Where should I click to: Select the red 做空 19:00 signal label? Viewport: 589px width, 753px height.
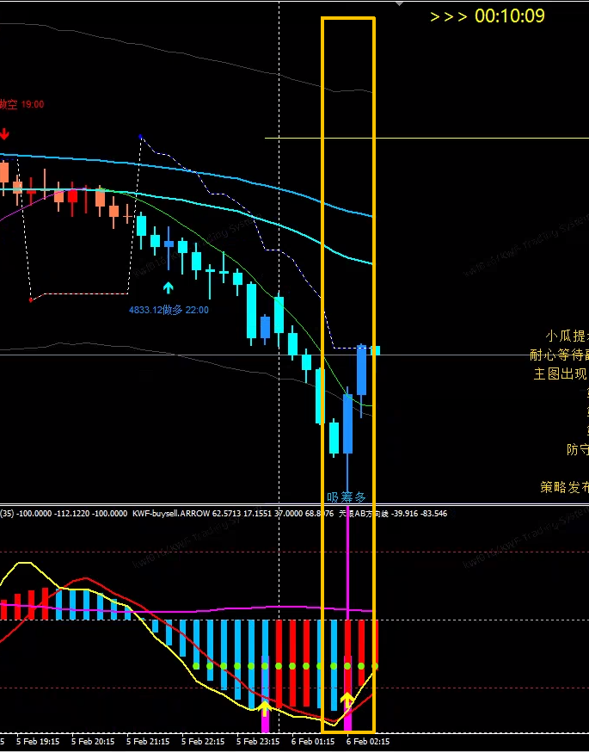tap(21, 104)
